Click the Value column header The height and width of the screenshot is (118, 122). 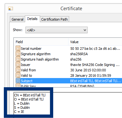74,42
